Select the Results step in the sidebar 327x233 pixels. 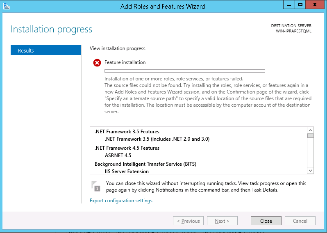pyautogui.click(x=45, y=50)
